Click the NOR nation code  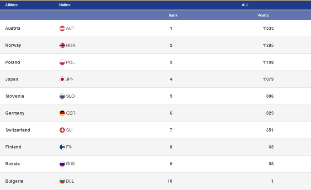pos(70,45)
